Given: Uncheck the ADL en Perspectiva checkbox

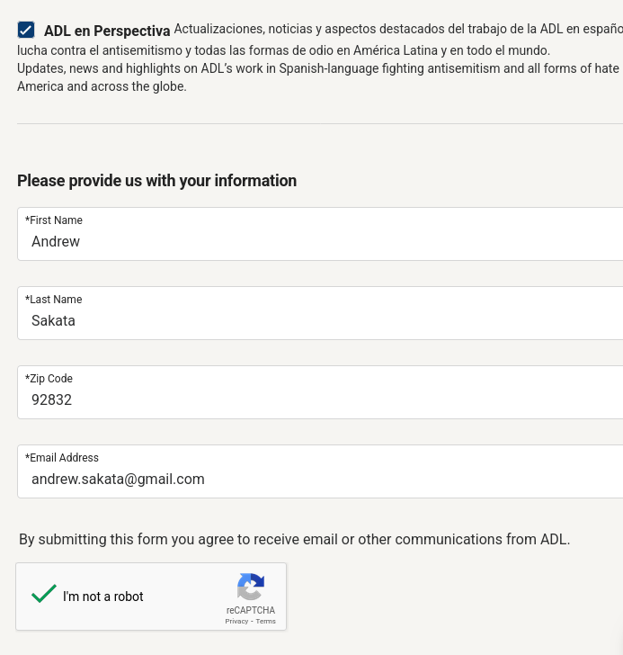Looking at the screenshot, I should (x=26, y=30).
